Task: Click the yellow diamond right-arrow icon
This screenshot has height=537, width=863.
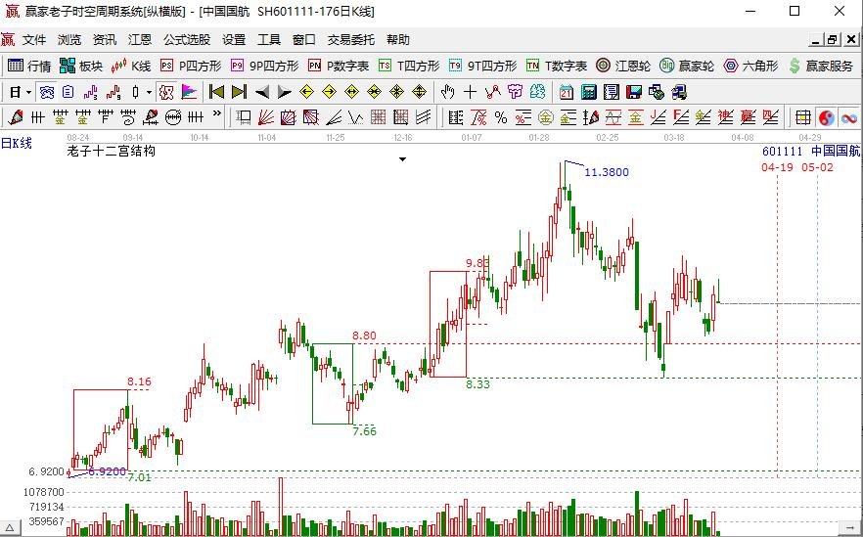Action: coord(329,92)
